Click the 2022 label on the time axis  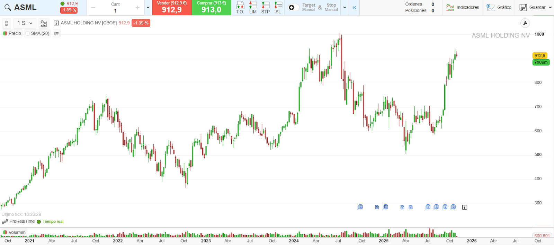[x=118, y=240]
